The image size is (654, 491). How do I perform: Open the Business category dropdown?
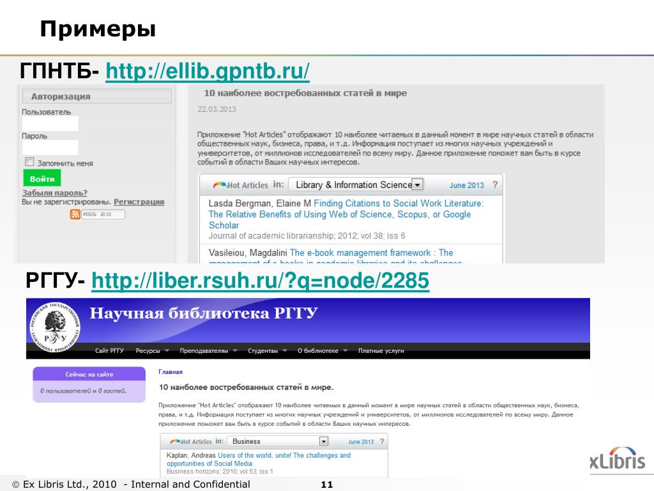click(278, 441)
